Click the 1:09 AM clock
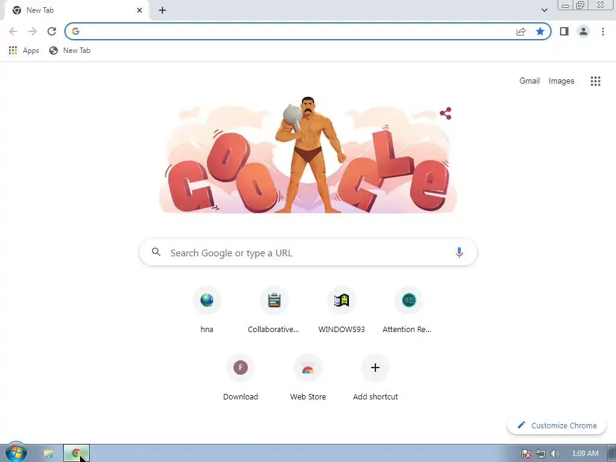 [585, 454]
